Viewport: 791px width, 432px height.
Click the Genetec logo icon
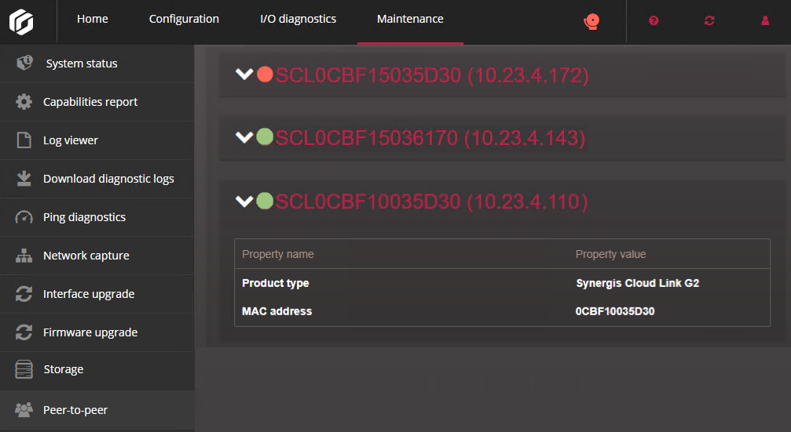21,22
